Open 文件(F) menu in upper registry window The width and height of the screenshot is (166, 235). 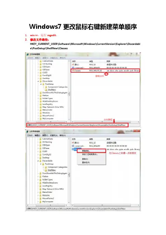30,58
